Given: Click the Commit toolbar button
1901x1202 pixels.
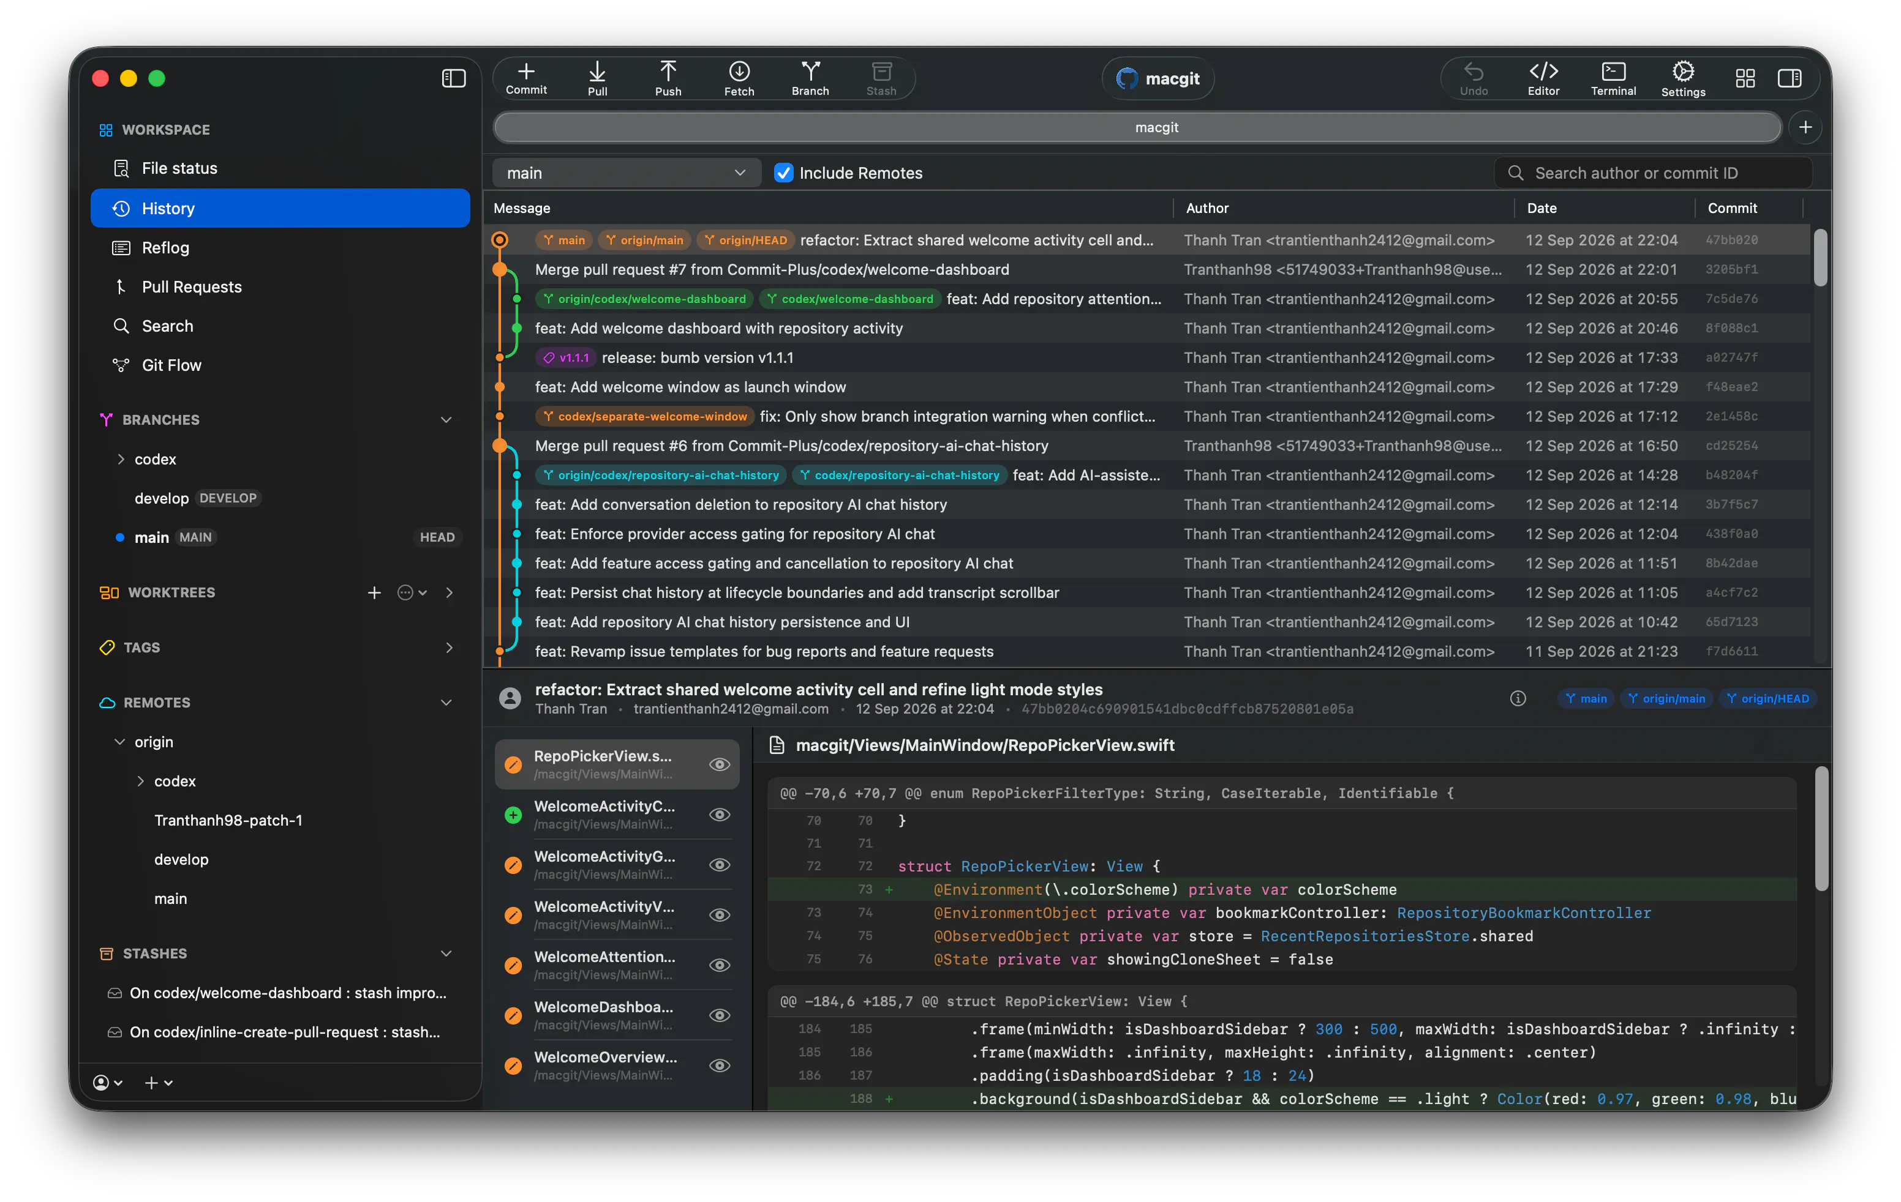Looking at the screenshot, I should (525, 79).
